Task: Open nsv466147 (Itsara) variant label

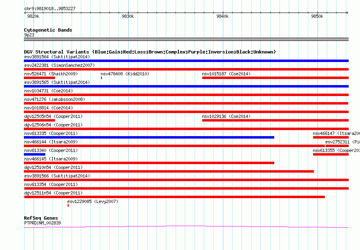Action: 336,133
